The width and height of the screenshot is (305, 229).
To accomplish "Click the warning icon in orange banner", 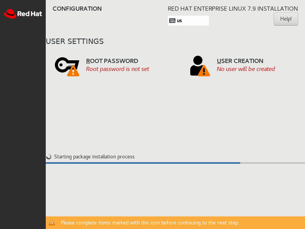I will click(x=52, y=223).
